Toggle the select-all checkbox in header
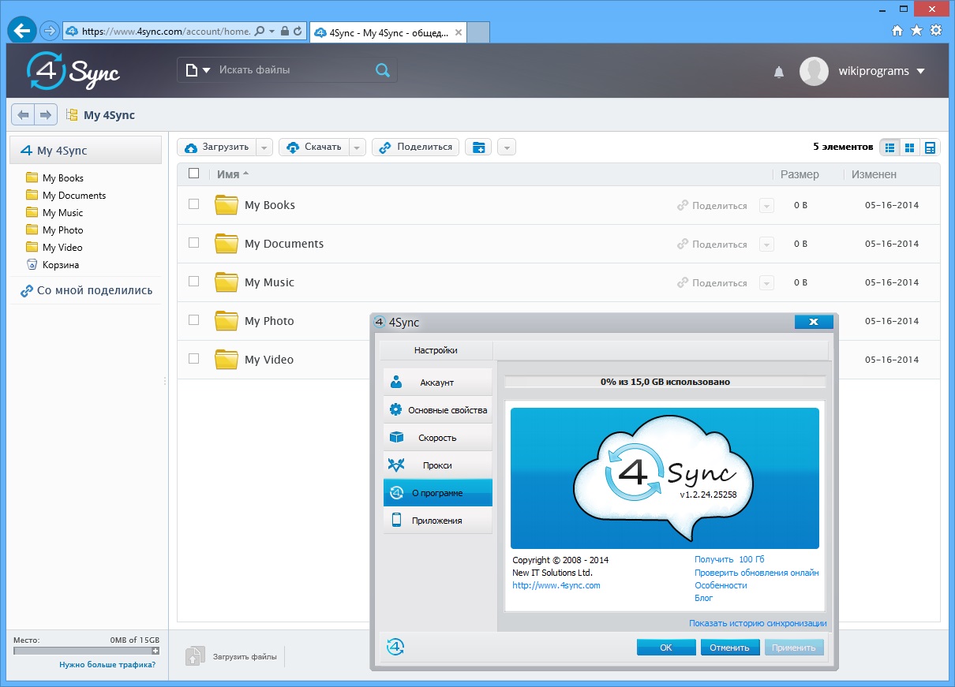The image size is (955, 687). point(194,174)
